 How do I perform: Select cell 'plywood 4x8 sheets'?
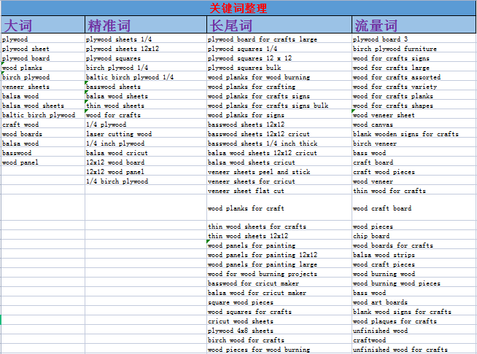[279, 331]
